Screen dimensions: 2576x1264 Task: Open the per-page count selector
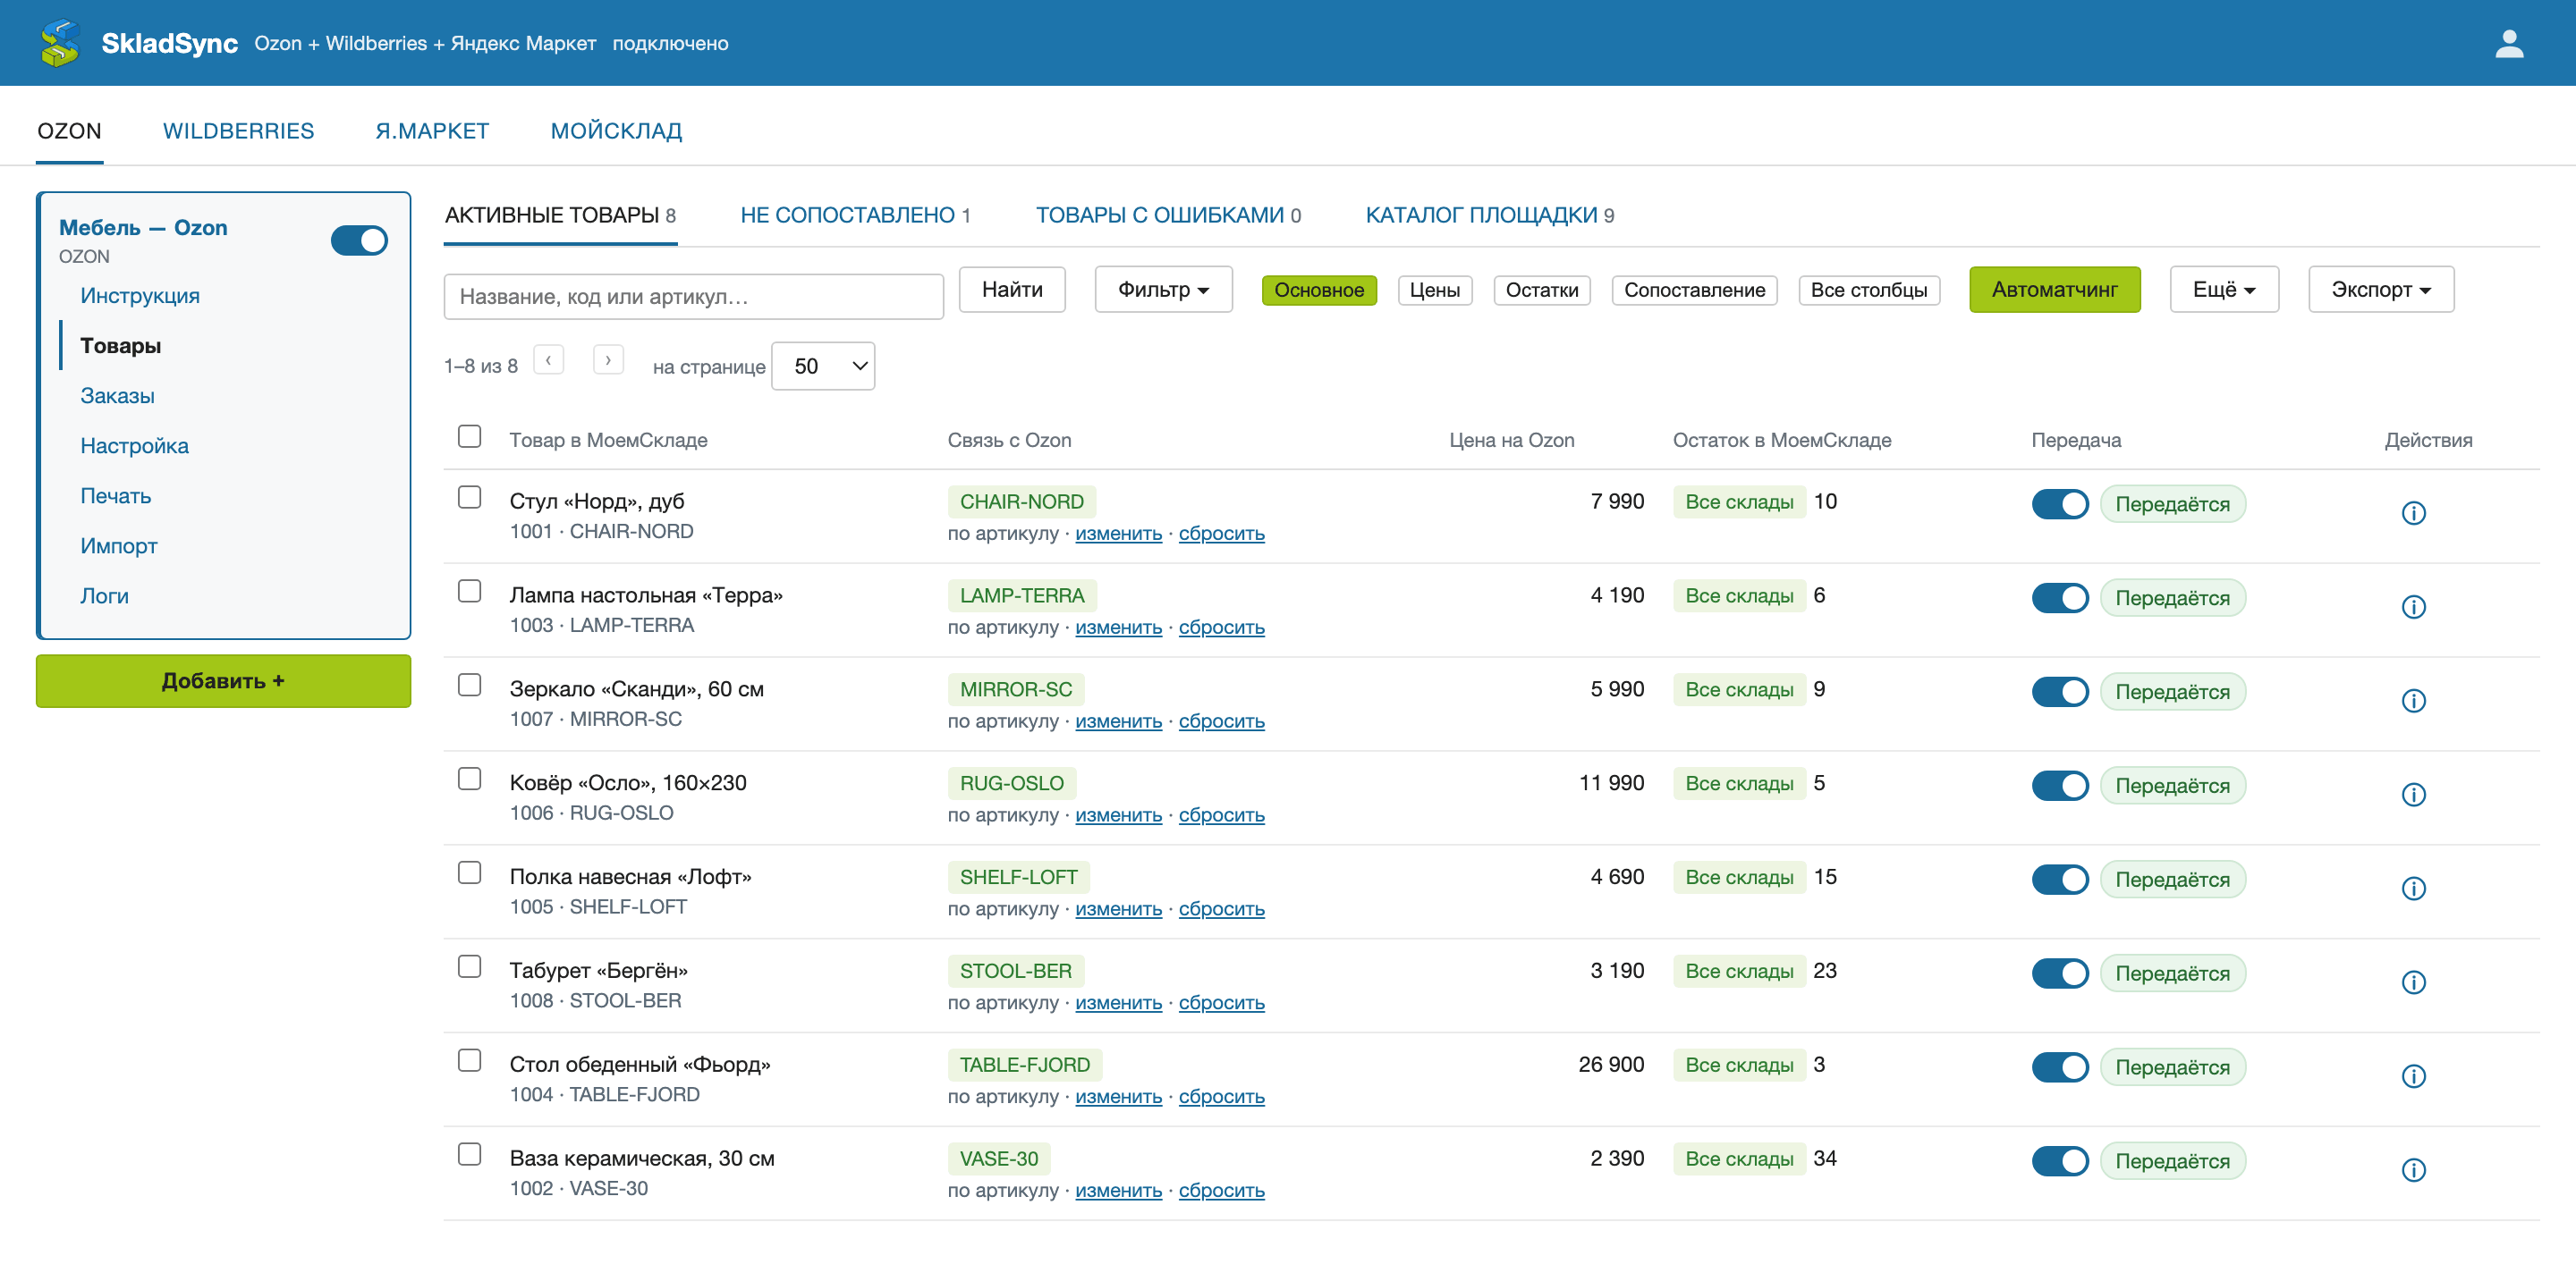pyautogui.click(x=822, y=367)
